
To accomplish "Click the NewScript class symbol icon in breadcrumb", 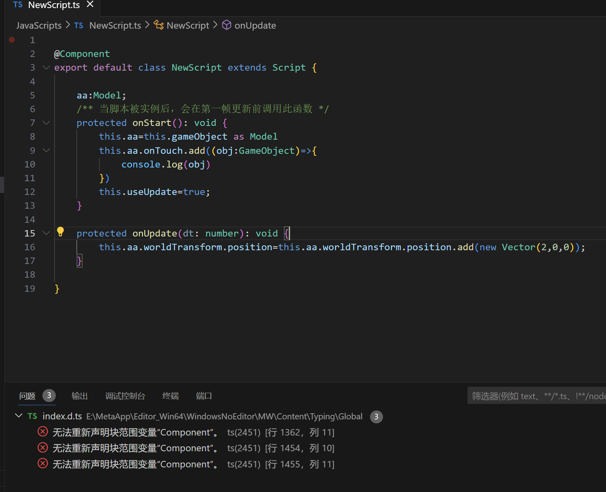I will pos(159,25).
